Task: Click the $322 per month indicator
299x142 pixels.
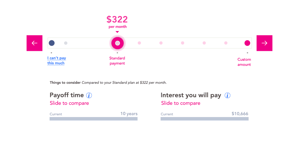Action: [x=117, y=22]
